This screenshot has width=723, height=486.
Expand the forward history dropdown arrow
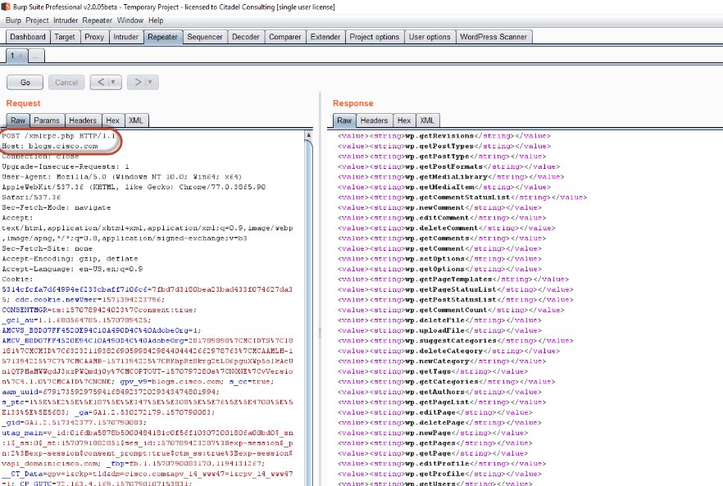[x=150, y=82]
